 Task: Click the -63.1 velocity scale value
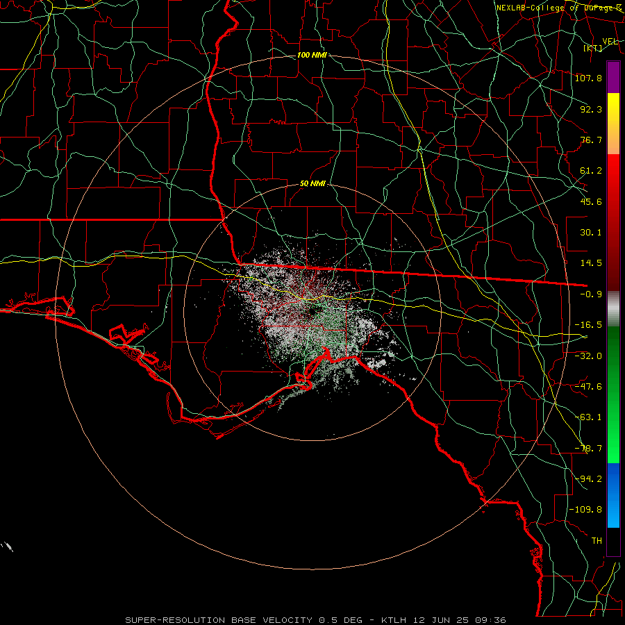pos(588,417)
